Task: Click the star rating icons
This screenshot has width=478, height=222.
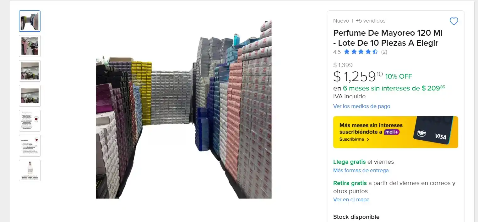Action: tap(361, 52)
